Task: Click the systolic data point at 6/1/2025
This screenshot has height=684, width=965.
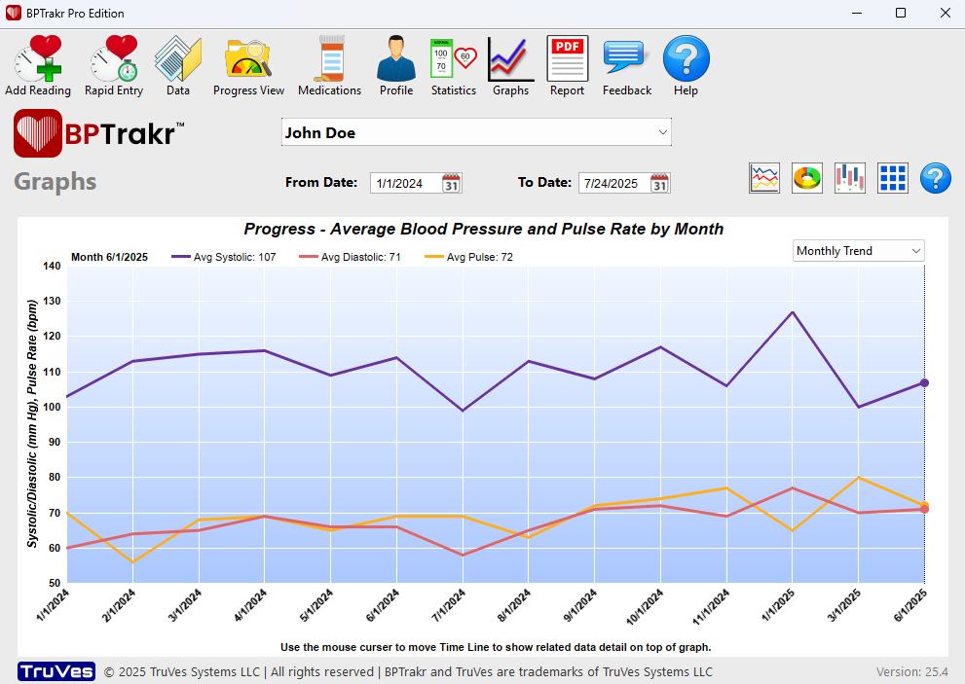Action: [x=924, y=382]
